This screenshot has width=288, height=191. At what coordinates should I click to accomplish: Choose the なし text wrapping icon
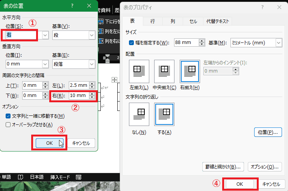139,114
